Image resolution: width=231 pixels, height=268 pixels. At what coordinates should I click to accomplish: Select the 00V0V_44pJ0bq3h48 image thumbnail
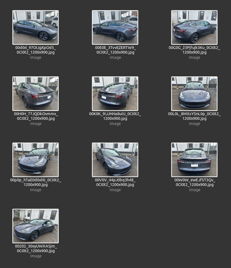pos(115,160)
